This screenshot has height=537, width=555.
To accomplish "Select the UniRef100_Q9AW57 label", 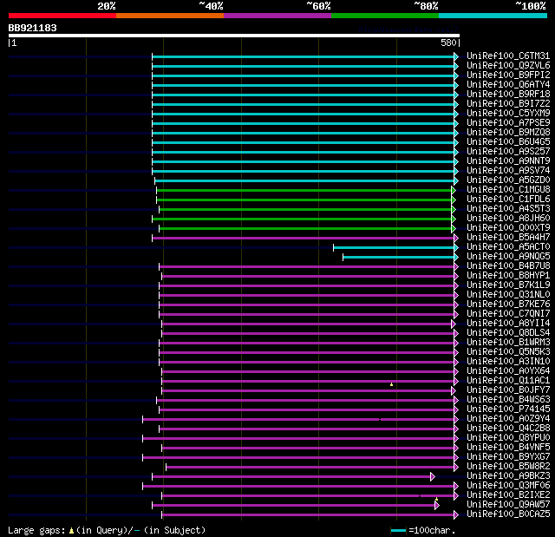I will point(508,505).
